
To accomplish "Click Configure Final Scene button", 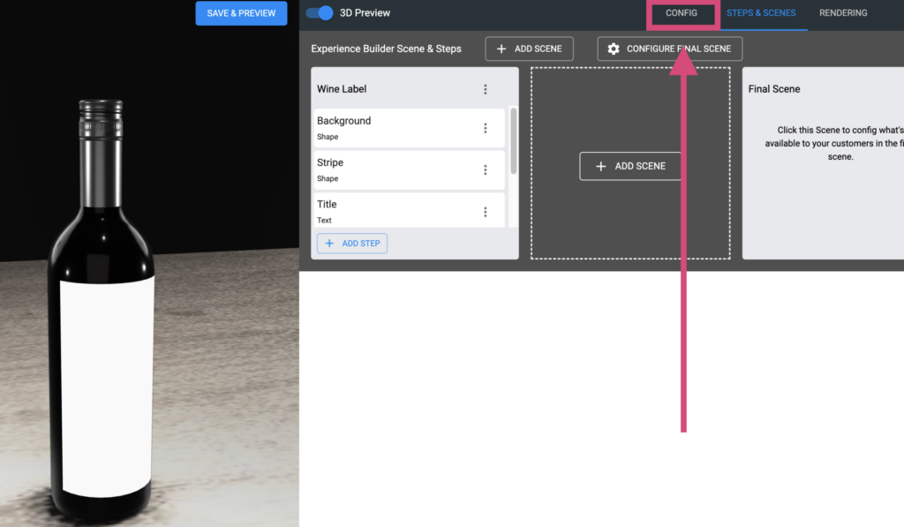I will pos(670,49).
